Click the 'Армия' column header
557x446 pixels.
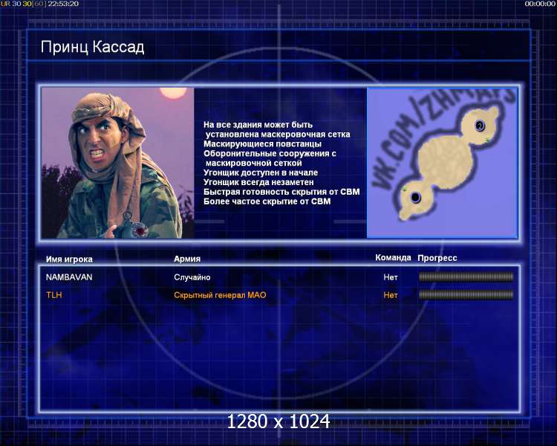tap(187, 259)
